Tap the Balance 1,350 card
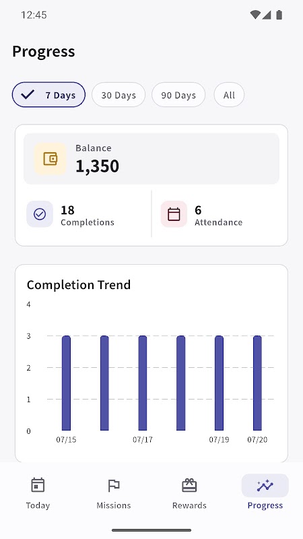303x539 pixels. 151,159
